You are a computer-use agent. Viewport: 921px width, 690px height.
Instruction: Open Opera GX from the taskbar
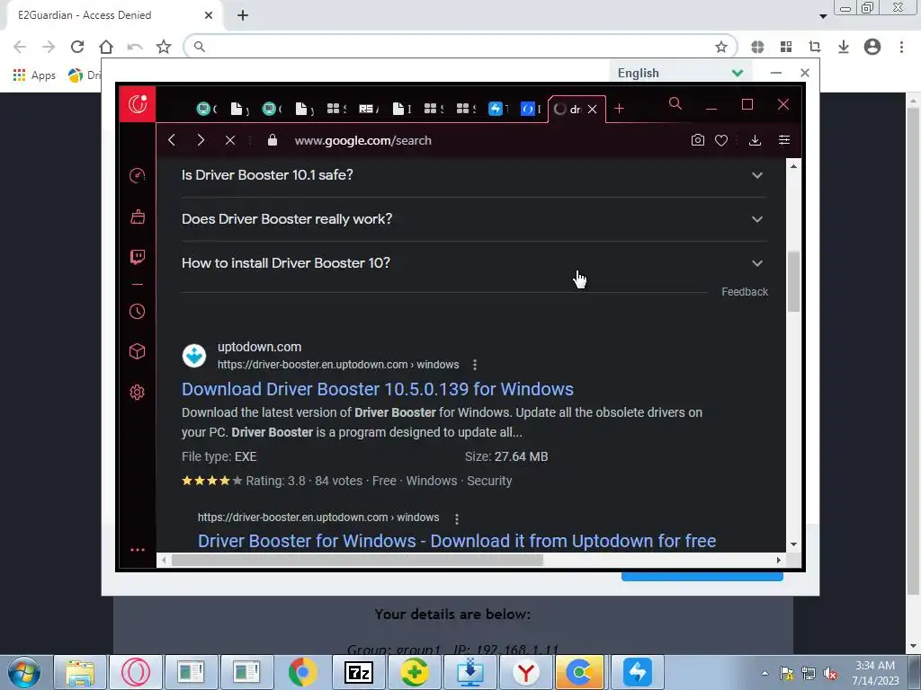[x=135, y=672]
